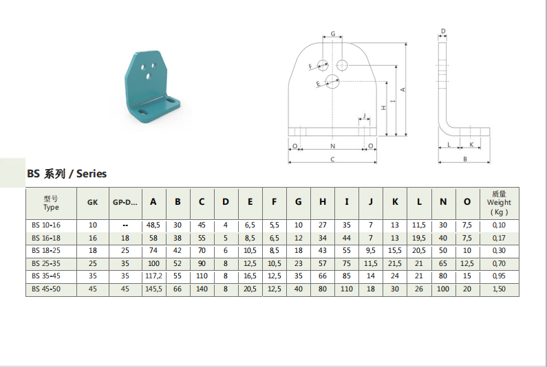Select the BS 45-50 row label

[46, 289]
